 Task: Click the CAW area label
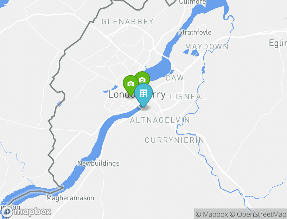tap(174, 78)
